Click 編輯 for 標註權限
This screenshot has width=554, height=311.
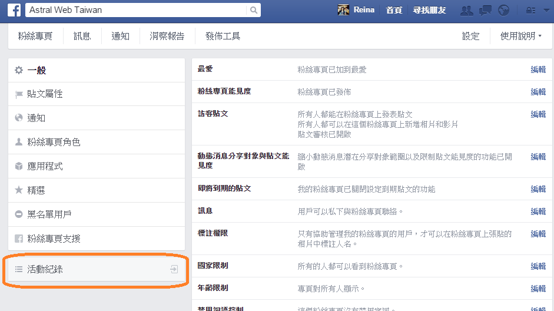coord(538,234)
